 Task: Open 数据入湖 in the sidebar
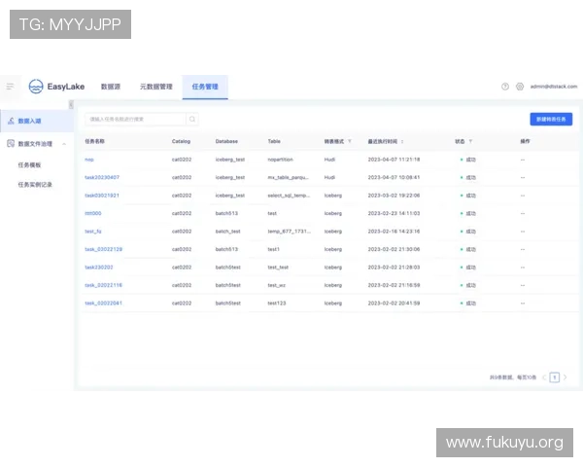click(x=37, y=121)
